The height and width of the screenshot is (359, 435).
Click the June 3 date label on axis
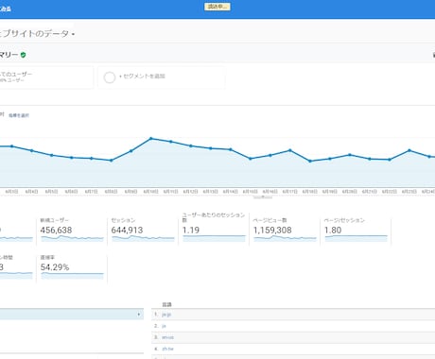tap(11, 192)
